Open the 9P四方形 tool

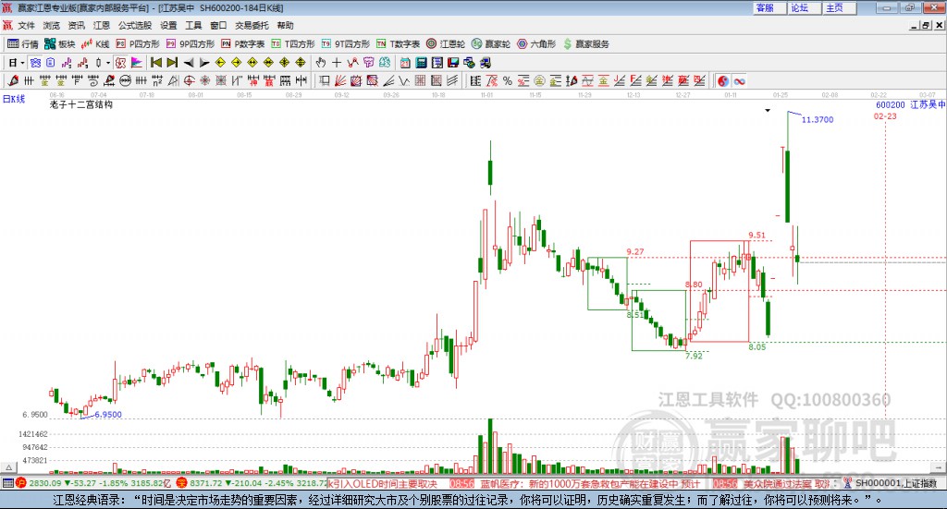point(191,44)
